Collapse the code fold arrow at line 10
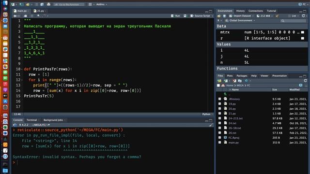Image resolution: width=310 pixels, height=174 pixels. [x=22, y=69]
